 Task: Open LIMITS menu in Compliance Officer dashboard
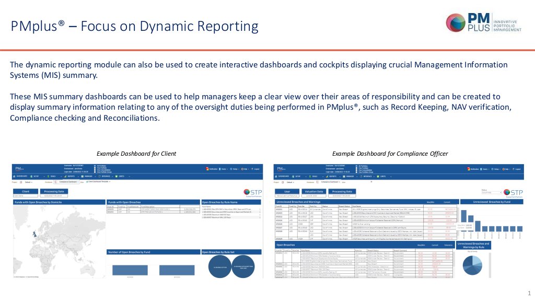[383, 176]
